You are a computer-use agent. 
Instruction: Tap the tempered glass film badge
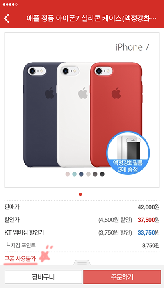pos(128,153)
